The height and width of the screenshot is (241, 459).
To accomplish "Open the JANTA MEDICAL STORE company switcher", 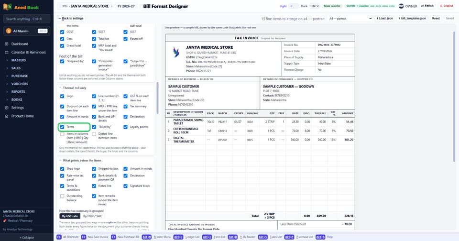I will click(87, 6).
